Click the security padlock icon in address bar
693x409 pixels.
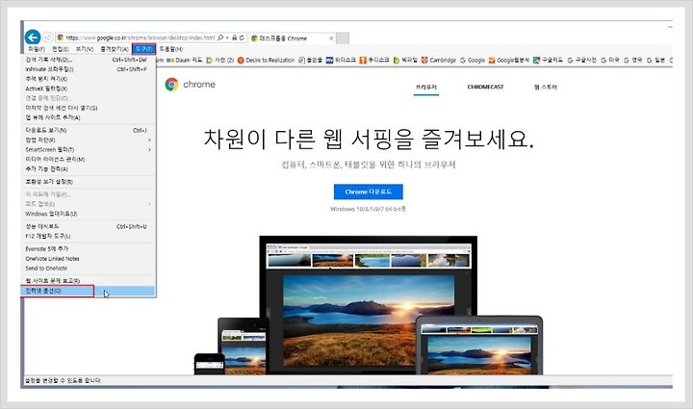(235, 38)
